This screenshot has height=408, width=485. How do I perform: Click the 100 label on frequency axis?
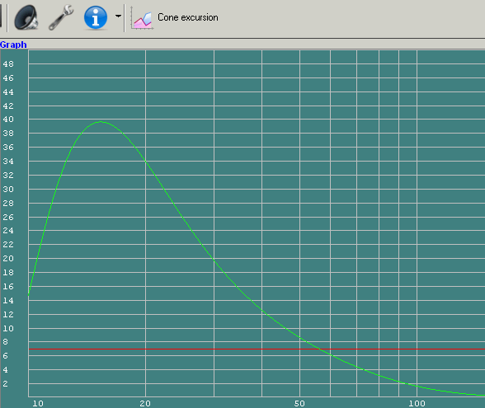(417, 403)
